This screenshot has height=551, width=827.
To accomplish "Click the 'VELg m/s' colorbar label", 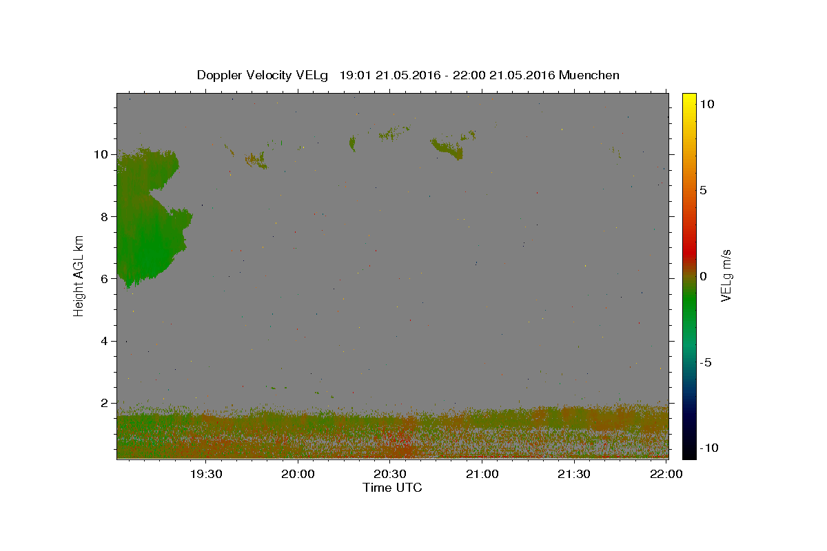I will (x=726, y=275).
